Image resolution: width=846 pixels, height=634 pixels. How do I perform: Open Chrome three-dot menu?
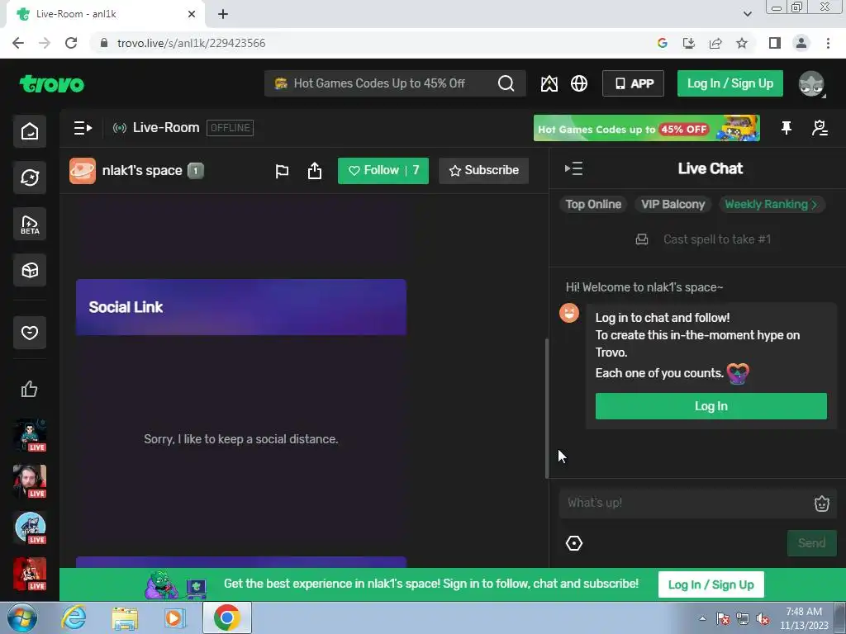tap(828, 43)
